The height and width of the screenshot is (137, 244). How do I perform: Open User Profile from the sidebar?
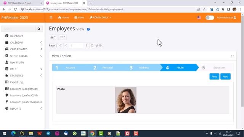17,62
